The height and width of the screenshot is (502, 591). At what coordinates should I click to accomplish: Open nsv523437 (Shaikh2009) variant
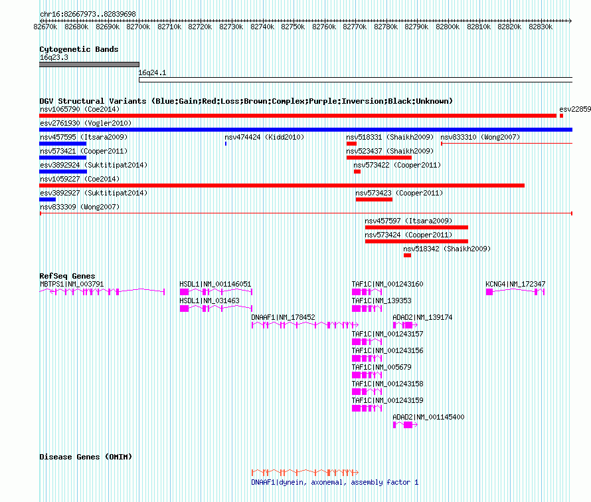[390, 151]
